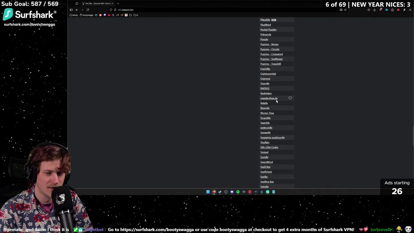Open Firefox from the taskbar
This screenshot has height=233, width=414.
pos(214,192)
